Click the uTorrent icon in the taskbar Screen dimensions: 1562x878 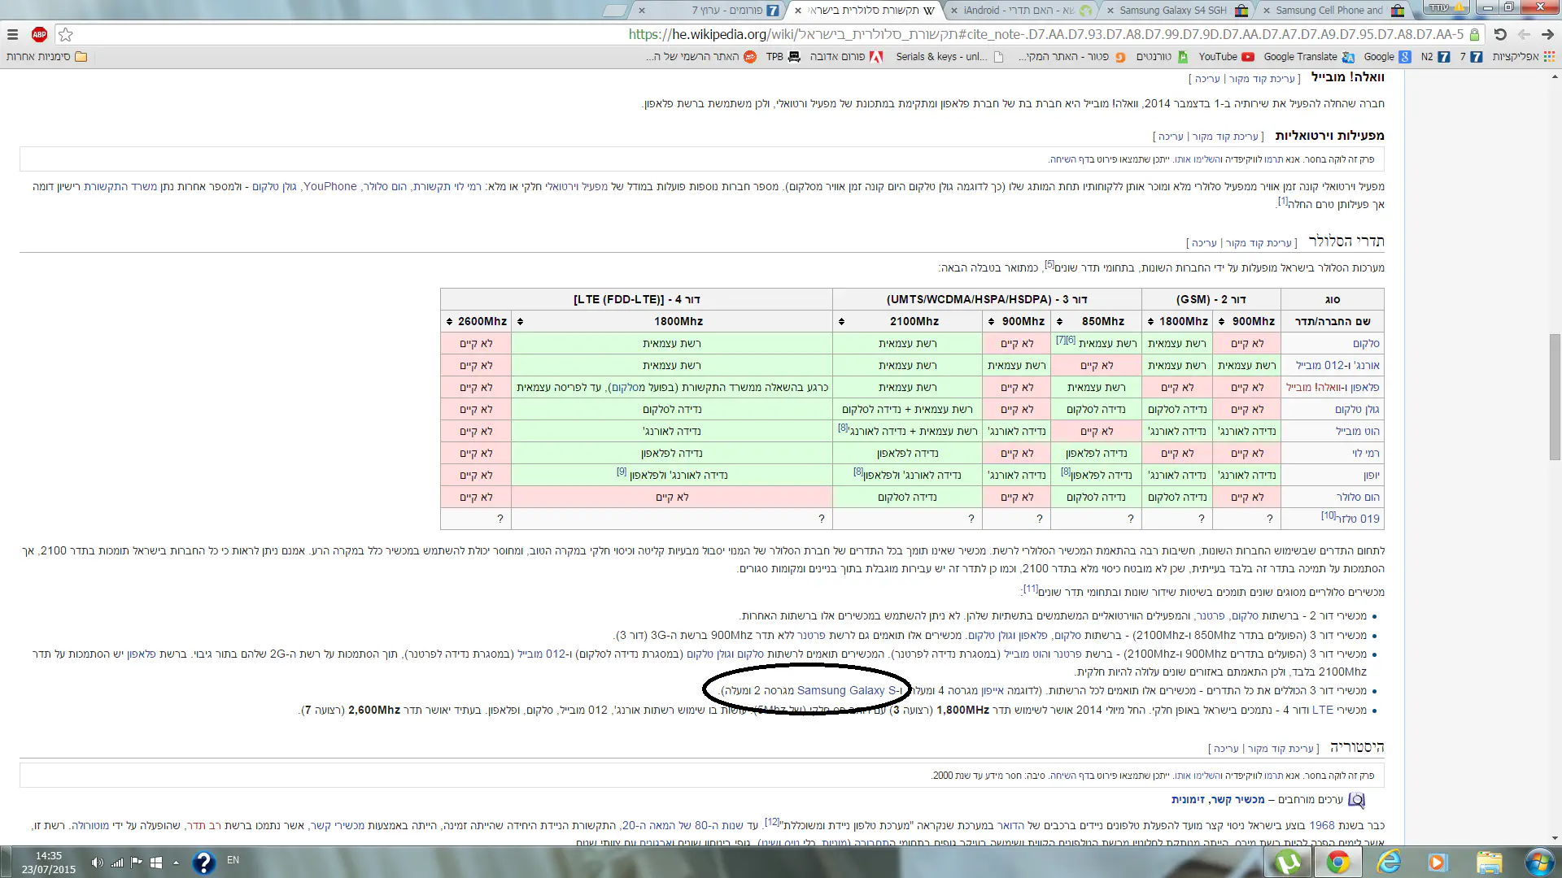1287,862
